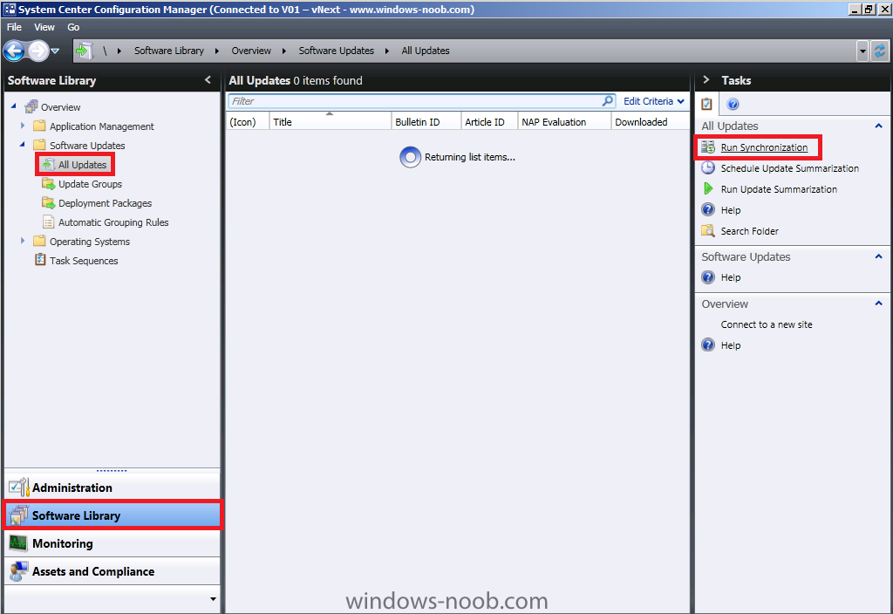
Task: Open the Go menu
Action: [73, 27]
